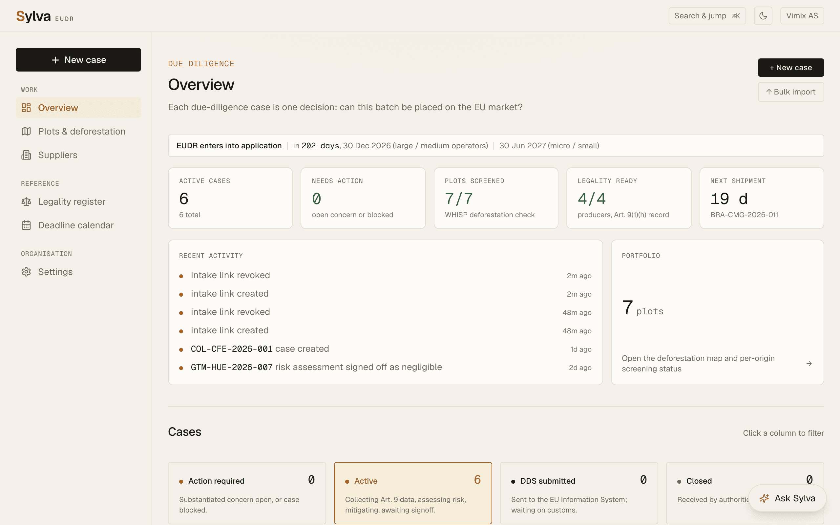Screen dimensions: 840x525
Task: Toggle dark mode with the moon icon
Action: coord(763,16)
